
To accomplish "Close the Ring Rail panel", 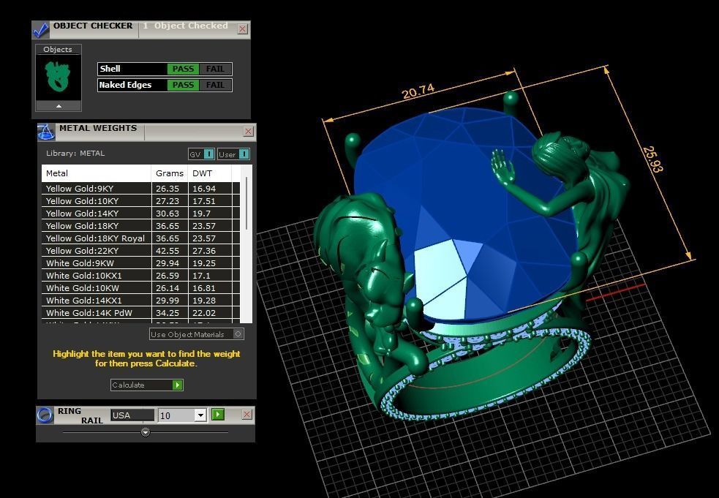I will tap(246, 415).
